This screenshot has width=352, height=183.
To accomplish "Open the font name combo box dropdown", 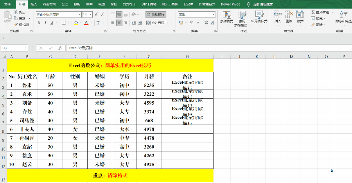I will click(80, 14).
